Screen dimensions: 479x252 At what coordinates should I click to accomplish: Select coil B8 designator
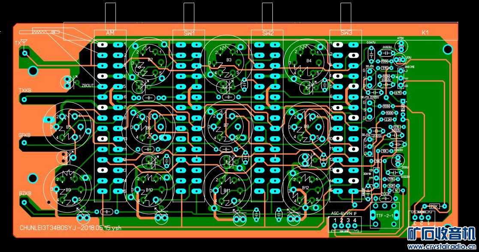[306, 126]
